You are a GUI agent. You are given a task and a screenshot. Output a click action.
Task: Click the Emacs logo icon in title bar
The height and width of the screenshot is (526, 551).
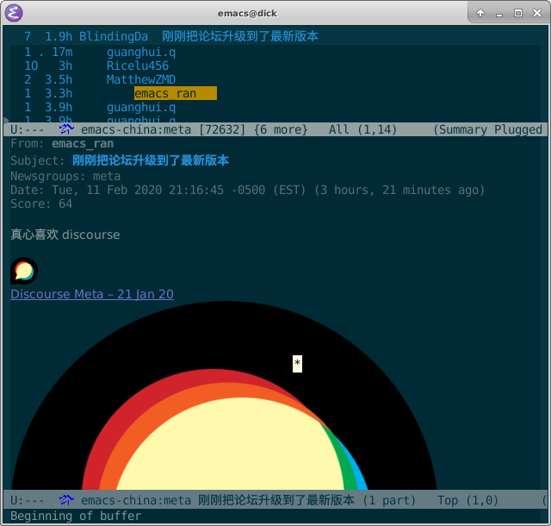click(14, 13)
